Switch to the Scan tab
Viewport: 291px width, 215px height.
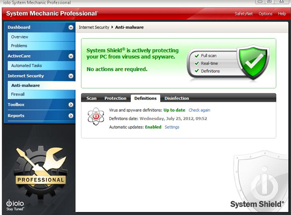click(x=91, y=98)
